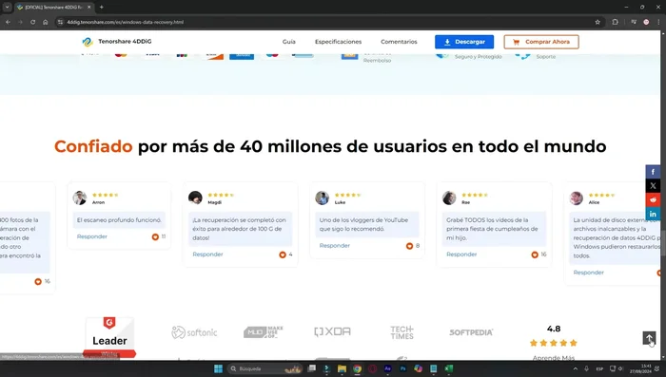Screen dimensions: 666x377
Task: Share the page via Reddit icon
Action: 653,199
